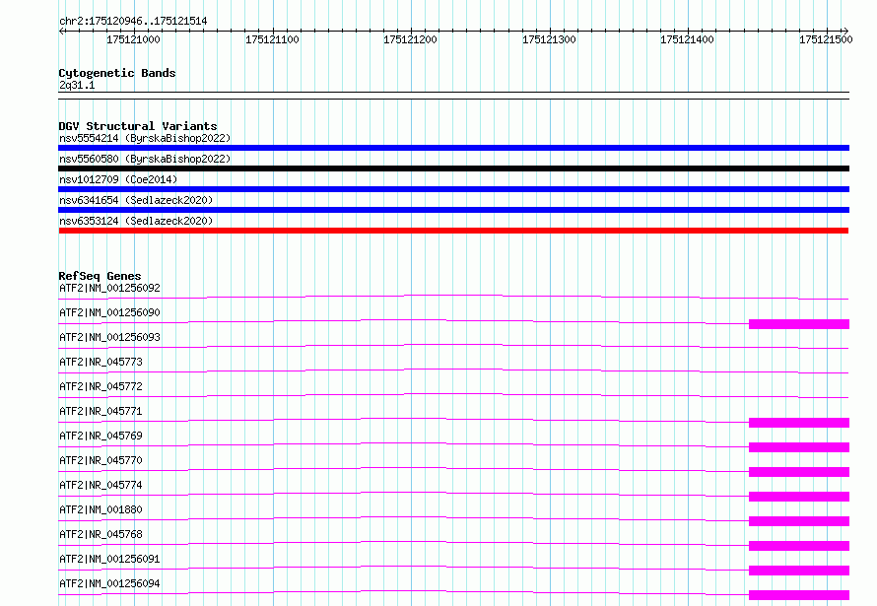Viewport: 877px width, 606px height.
Task: Click the blue bar for nsv5554214
Action: pyautogui.click(x=453, y=148)
